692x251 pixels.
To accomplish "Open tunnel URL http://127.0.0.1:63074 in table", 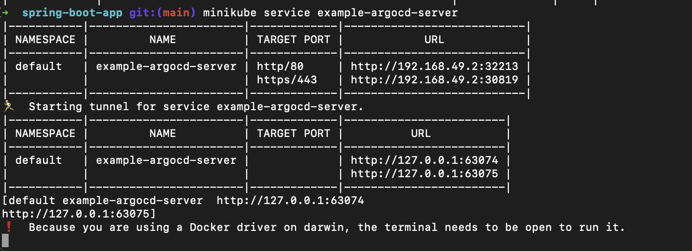I will 424,160.
